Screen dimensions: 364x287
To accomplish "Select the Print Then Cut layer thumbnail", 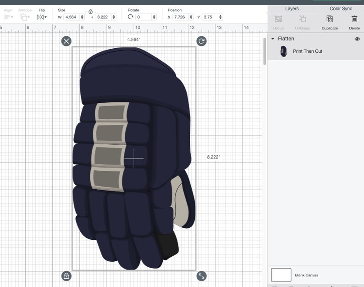I will pos(283,51).
